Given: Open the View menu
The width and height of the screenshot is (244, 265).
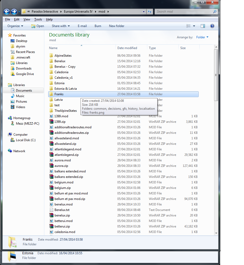Looking at the screenshot, I should tap(27, 19).
